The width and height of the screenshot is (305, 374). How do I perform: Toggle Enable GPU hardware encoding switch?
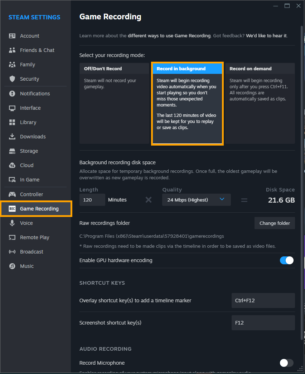287,260
